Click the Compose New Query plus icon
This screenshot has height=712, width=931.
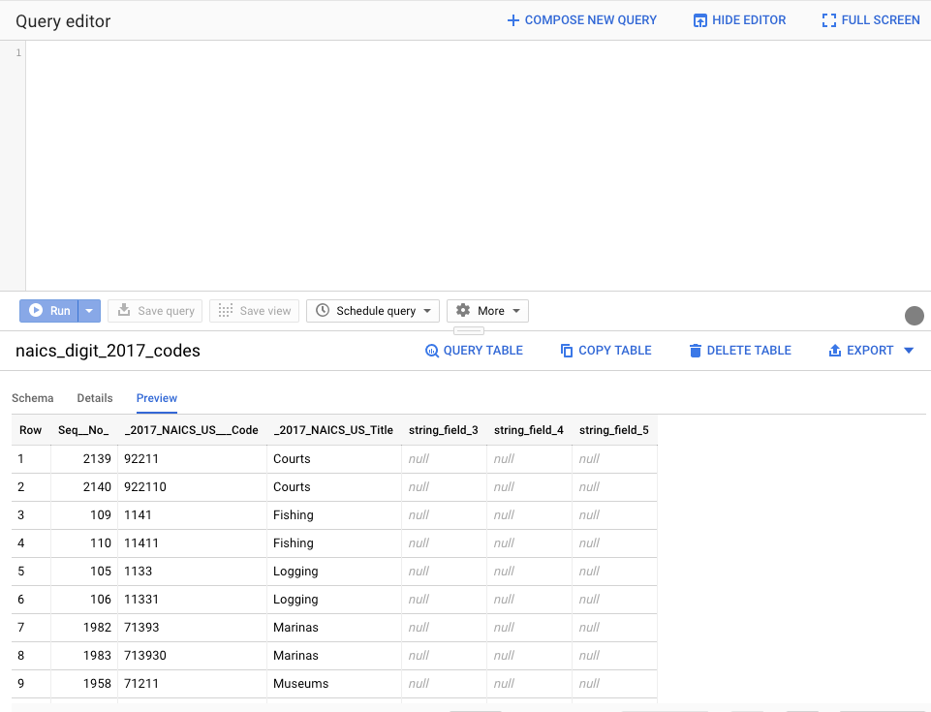(513, 20)
